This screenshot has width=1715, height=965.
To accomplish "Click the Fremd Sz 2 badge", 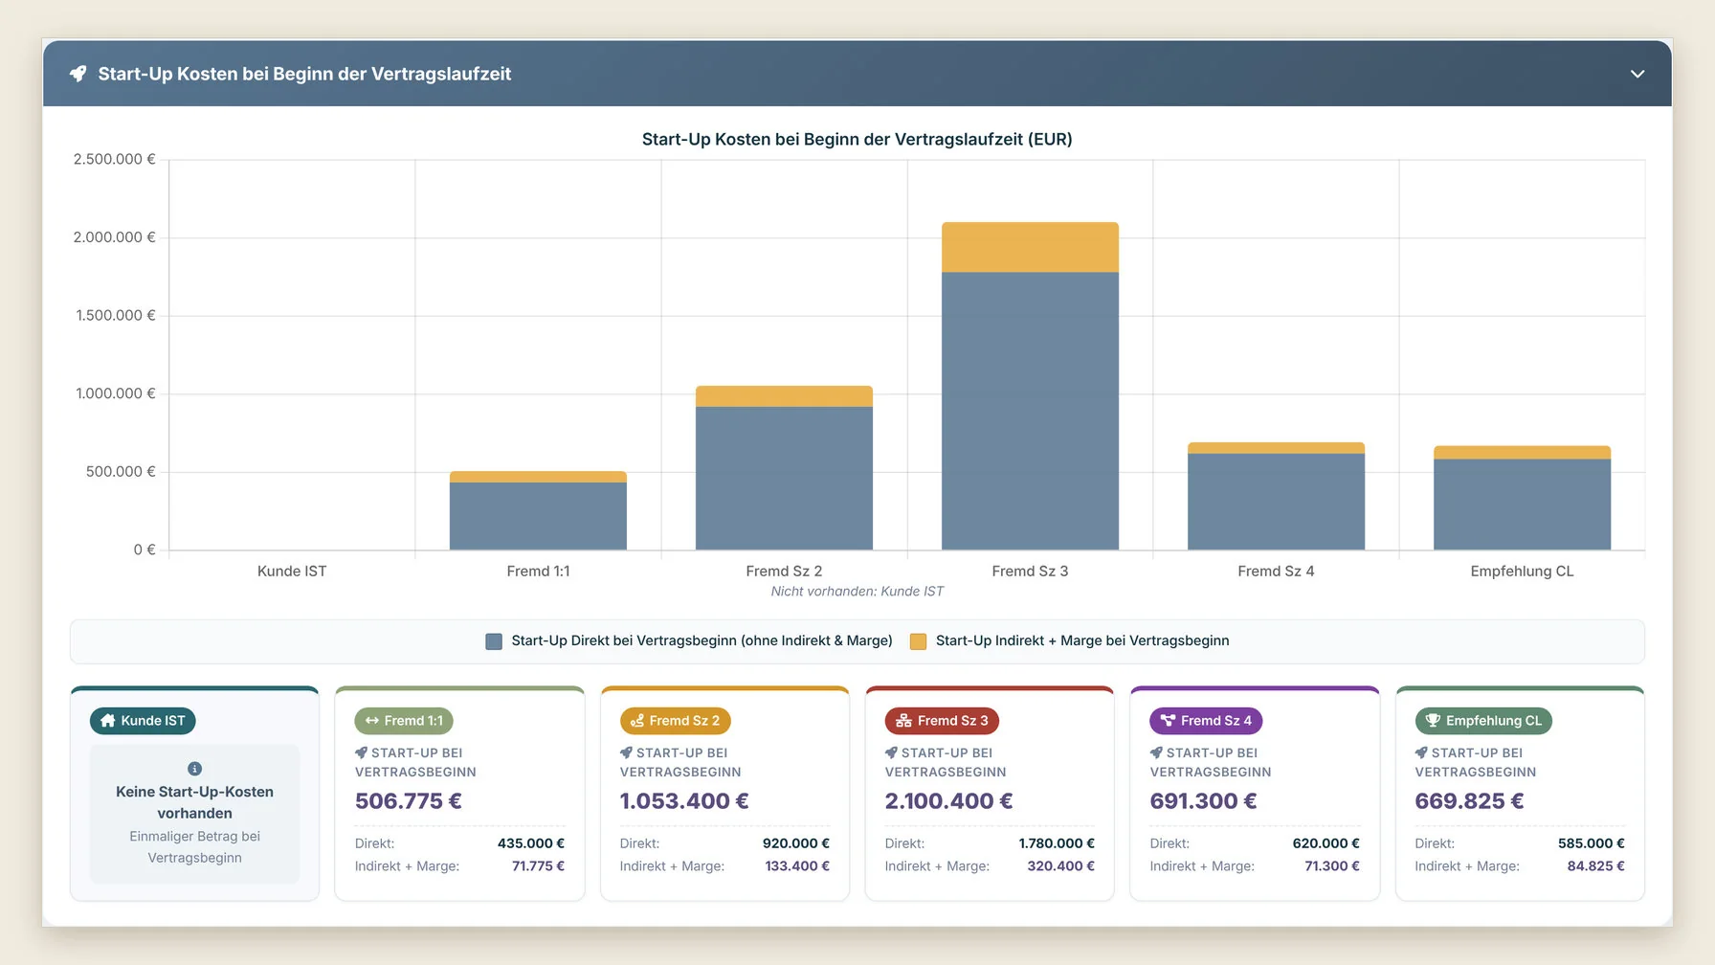I will click(x=676, y=721).
